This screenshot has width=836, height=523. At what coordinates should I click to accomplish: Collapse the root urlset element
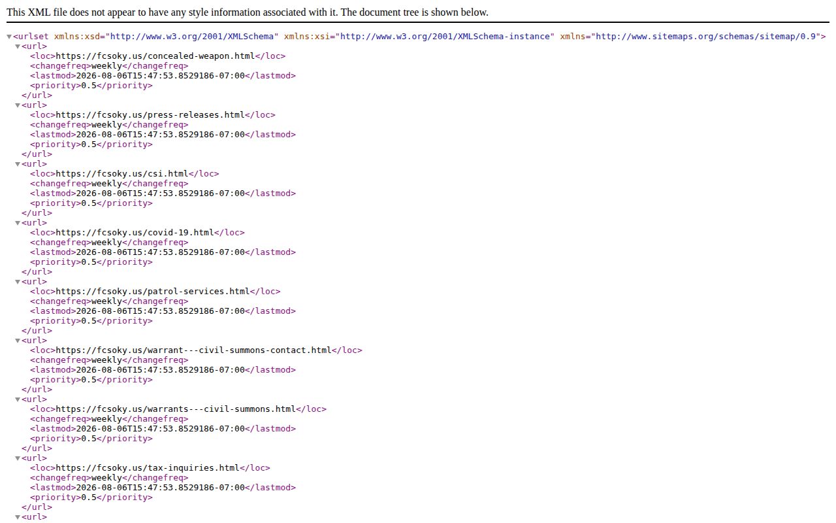pyautogui.click(x=9, y=37)
